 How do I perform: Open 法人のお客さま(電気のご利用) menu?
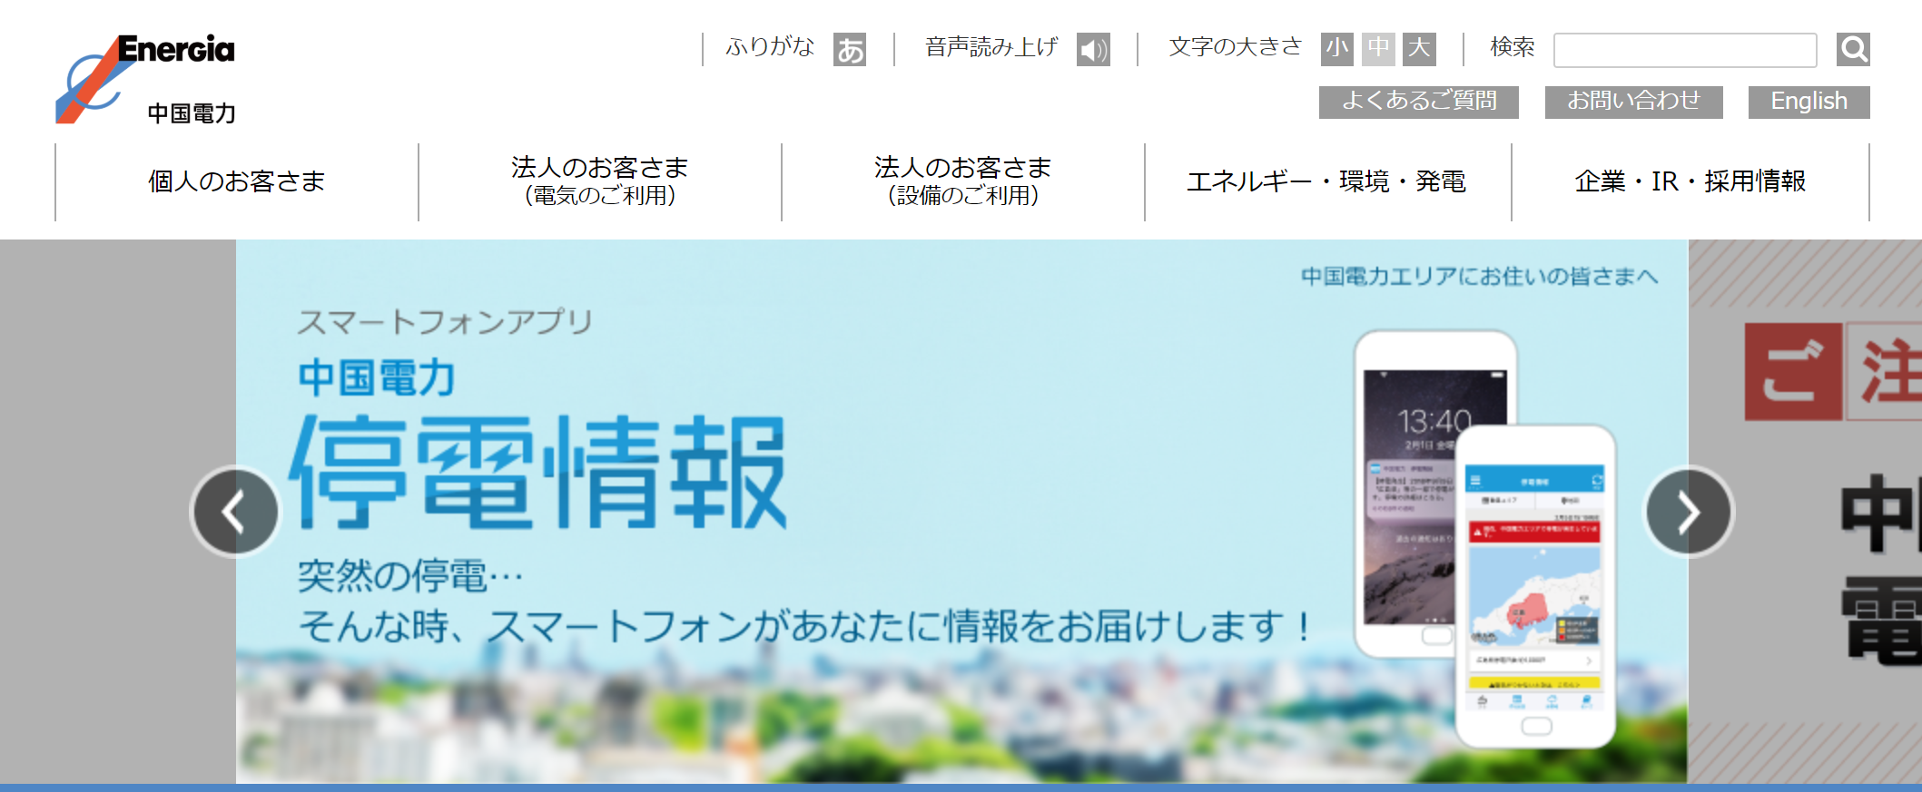pyautogui.click(x=600, y=181)
